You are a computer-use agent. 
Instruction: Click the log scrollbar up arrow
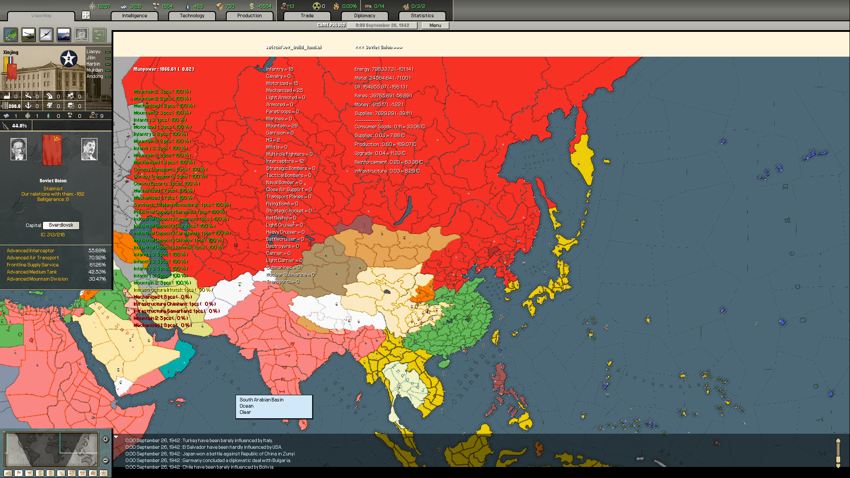tap(838, 440)
